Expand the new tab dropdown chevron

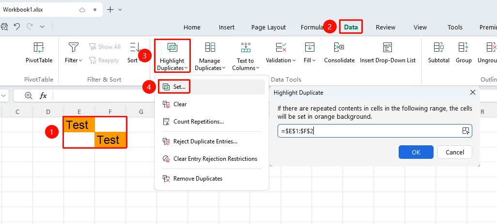[x=120, y=10]
